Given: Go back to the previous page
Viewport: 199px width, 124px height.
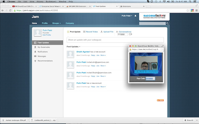Looking at the screenshot, I should tap(3, 10).
